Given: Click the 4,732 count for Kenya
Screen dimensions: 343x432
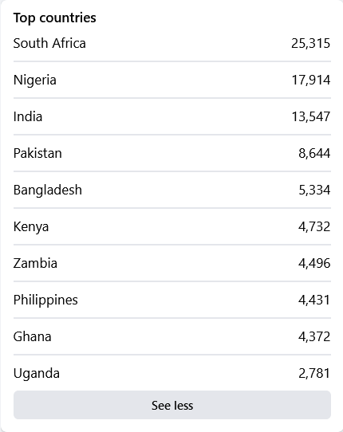Looking at the screenshot, I should coord(314,226).
